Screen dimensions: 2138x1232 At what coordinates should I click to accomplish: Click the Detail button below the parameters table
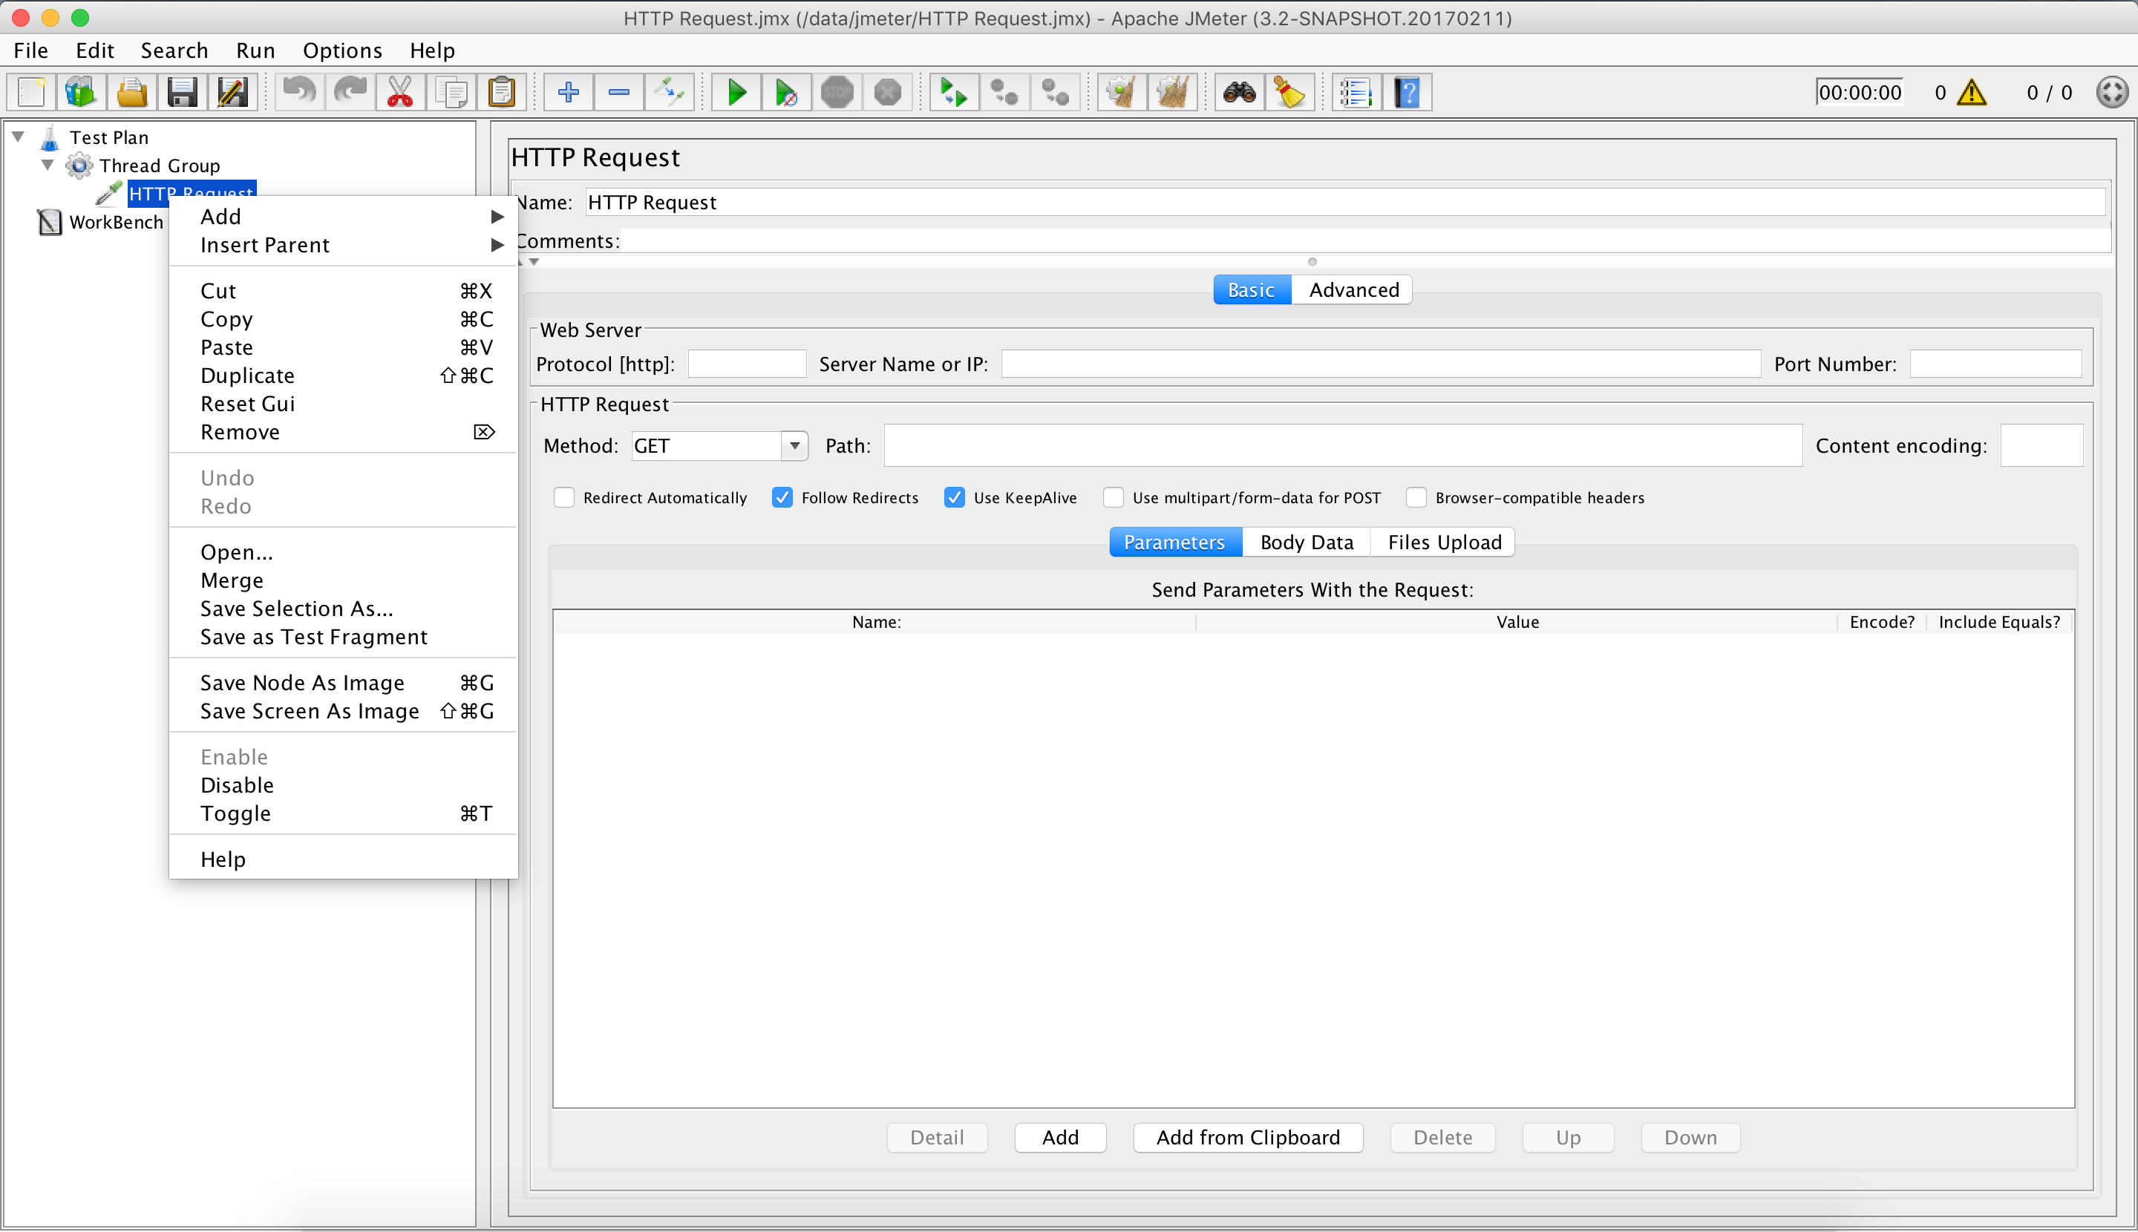[936, 1137]
